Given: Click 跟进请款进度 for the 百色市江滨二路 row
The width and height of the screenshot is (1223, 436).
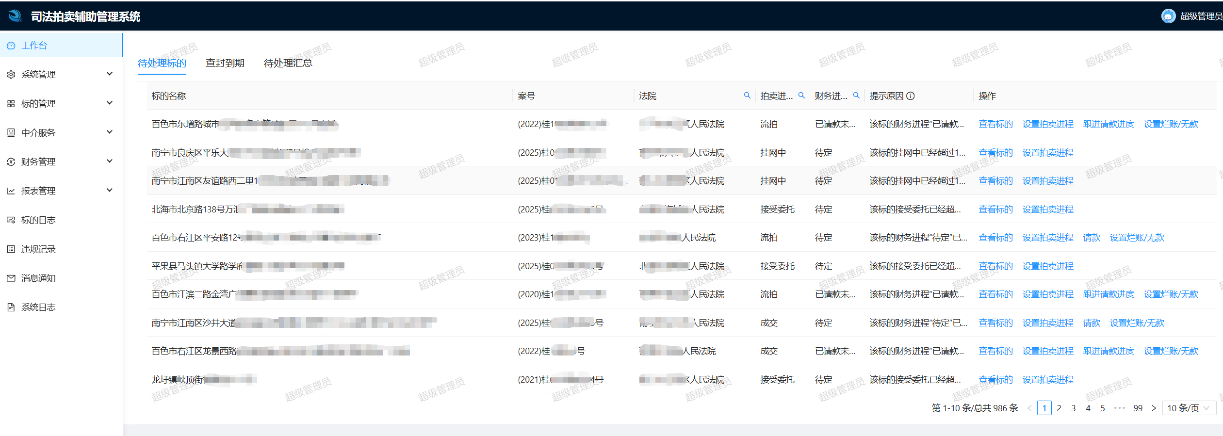Looking at the screenshot, I should tap(1109, 294).
